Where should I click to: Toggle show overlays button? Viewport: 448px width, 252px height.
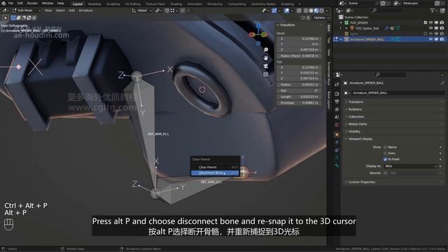[286, 10]
